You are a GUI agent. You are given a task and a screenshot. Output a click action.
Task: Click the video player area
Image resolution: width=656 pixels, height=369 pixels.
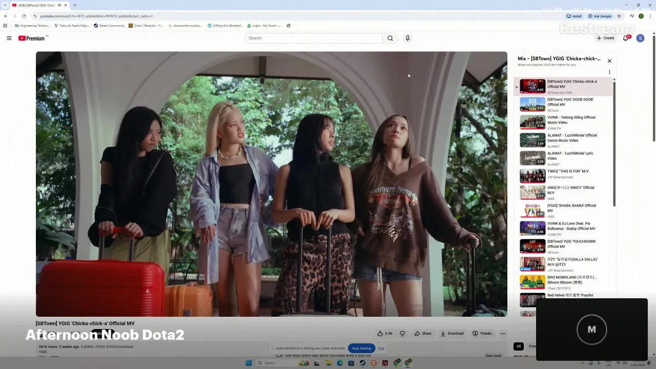click(x=272, y=184)
